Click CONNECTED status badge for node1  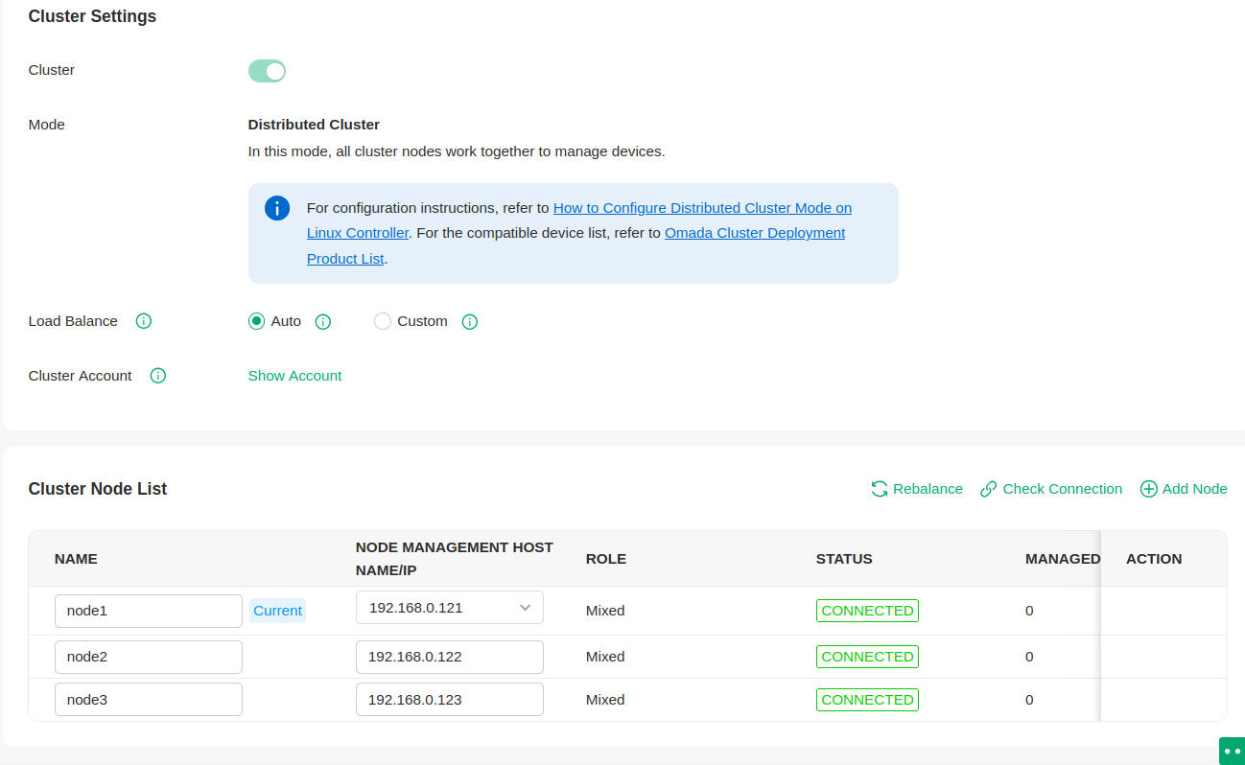[x=867, y=611]
